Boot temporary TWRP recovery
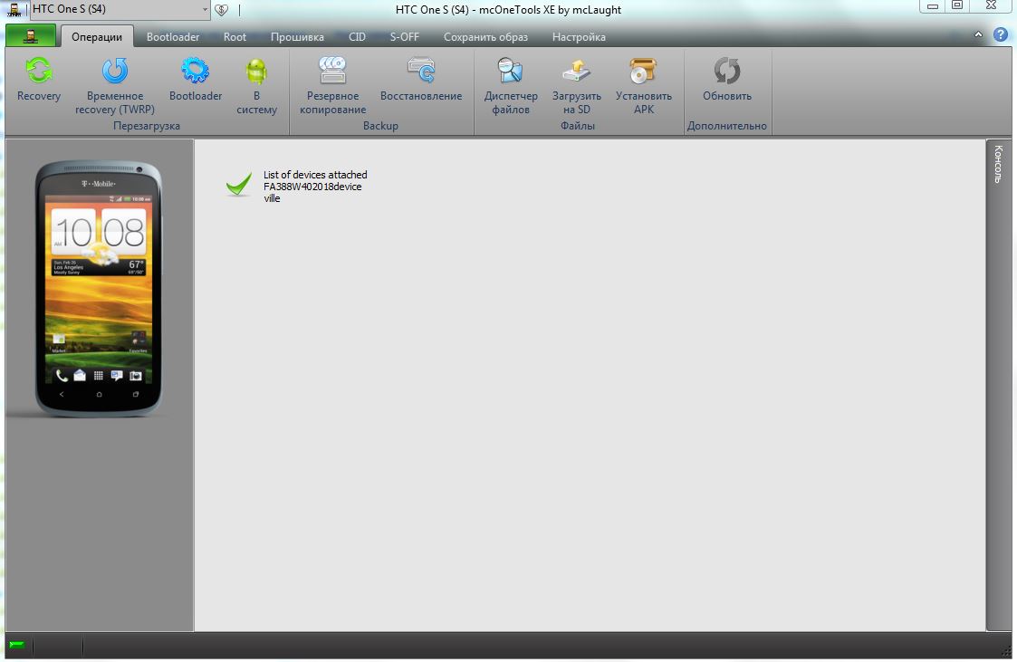The image size is (1017, 662). (115, 86)
